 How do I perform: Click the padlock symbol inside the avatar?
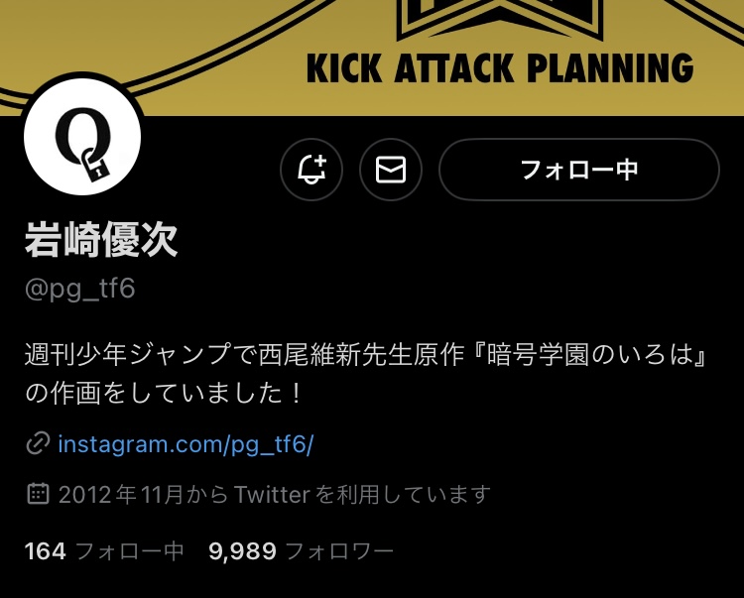[x=95, y=165]
